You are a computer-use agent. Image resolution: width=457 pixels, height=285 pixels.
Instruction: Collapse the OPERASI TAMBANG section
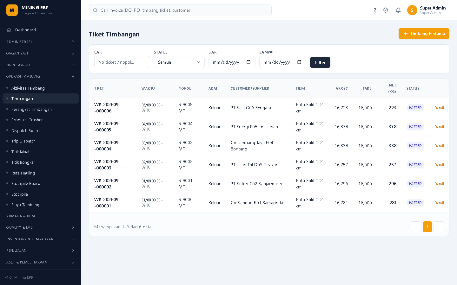pos(41,76)
